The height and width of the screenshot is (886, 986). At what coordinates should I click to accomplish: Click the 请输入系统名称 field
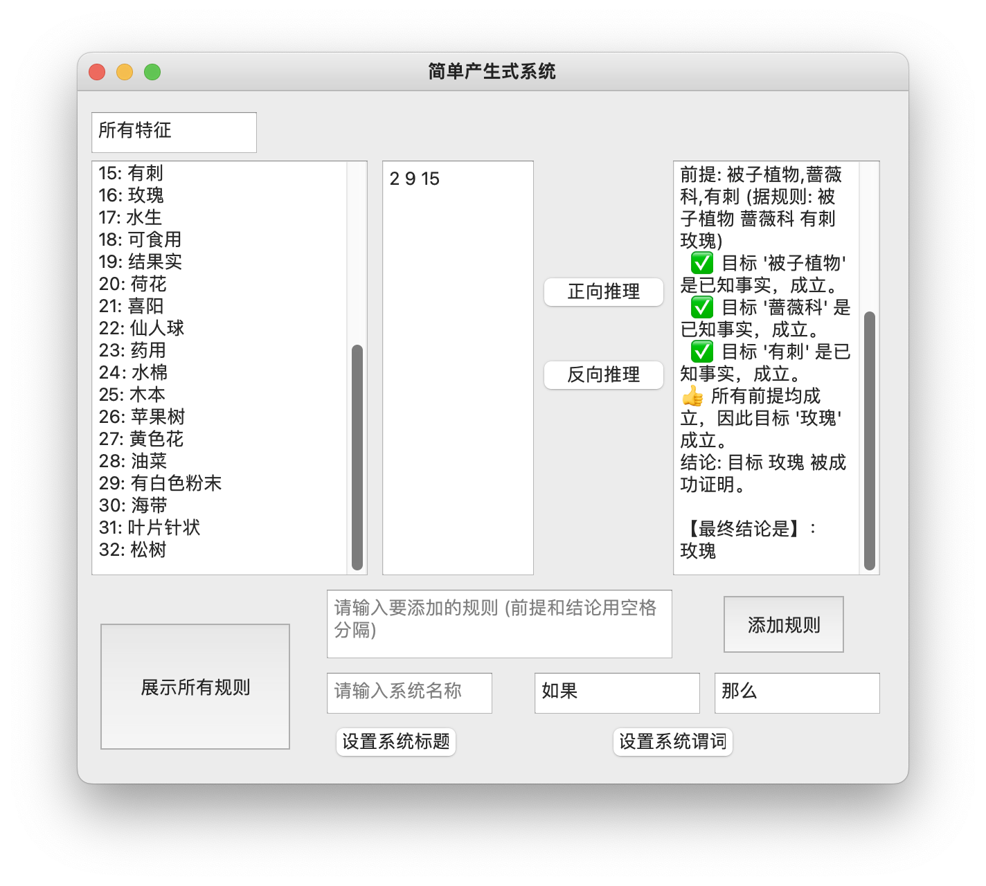pyautogui.click(x=409, y=693)
